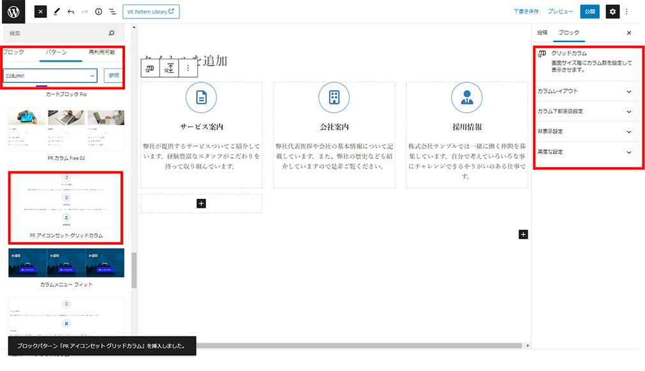Expand the カラムレイアウト settings section
This screenshot has height=371, width=645.
(587, 91)
